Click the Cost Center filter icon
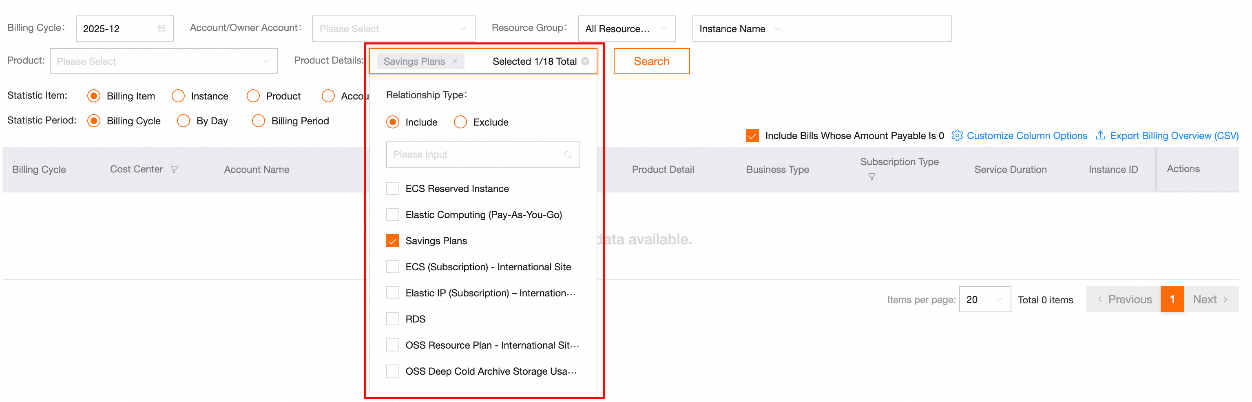Viewport: 1252px width, 402px height. [174, 169]
